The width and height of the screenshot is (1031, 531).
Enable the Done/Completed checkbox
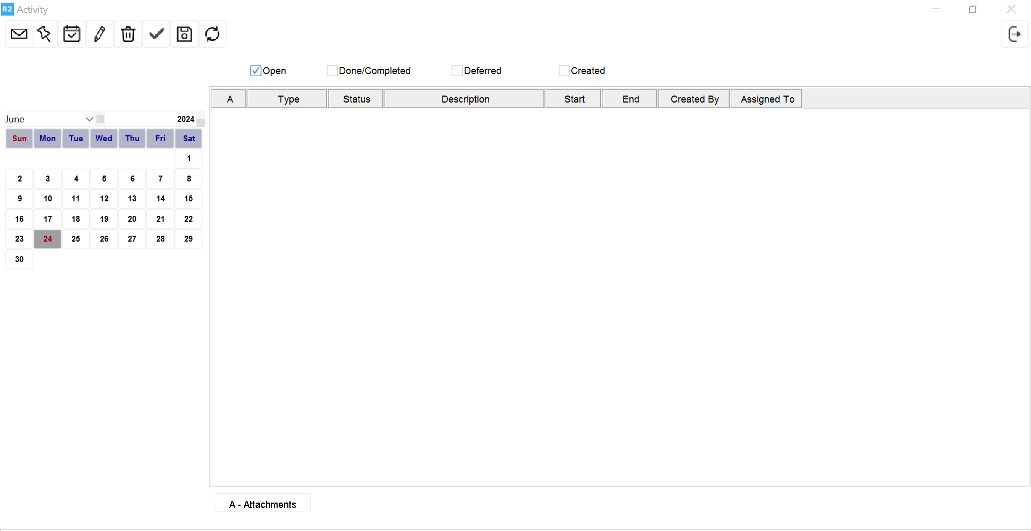click(x=332, y=71)
